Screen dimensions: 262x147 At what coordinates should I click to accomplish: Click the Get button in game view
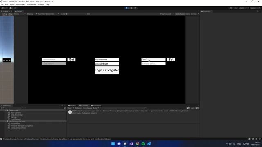click(71, 60)
